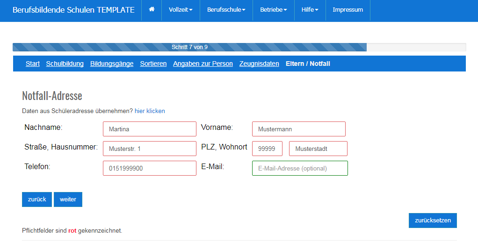Open the Impressum page
The image size is (478, 242).
click(x=348, y=10)
